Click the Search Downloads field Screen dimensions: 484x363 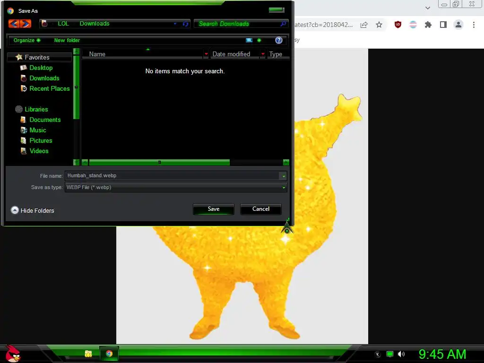[237, 24]
